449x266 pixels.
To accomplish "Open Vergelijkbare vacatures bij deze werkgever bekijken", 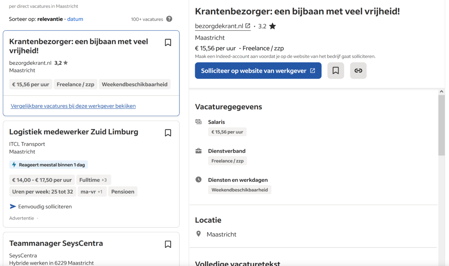I will click(73, 106).
